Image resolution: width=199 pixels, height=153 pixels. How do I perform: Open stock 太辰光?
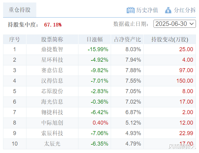52,144
